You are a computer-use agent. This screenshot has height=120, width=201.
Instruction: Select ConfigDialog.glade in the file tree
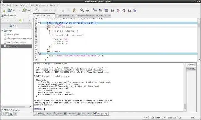coord(16,42)
